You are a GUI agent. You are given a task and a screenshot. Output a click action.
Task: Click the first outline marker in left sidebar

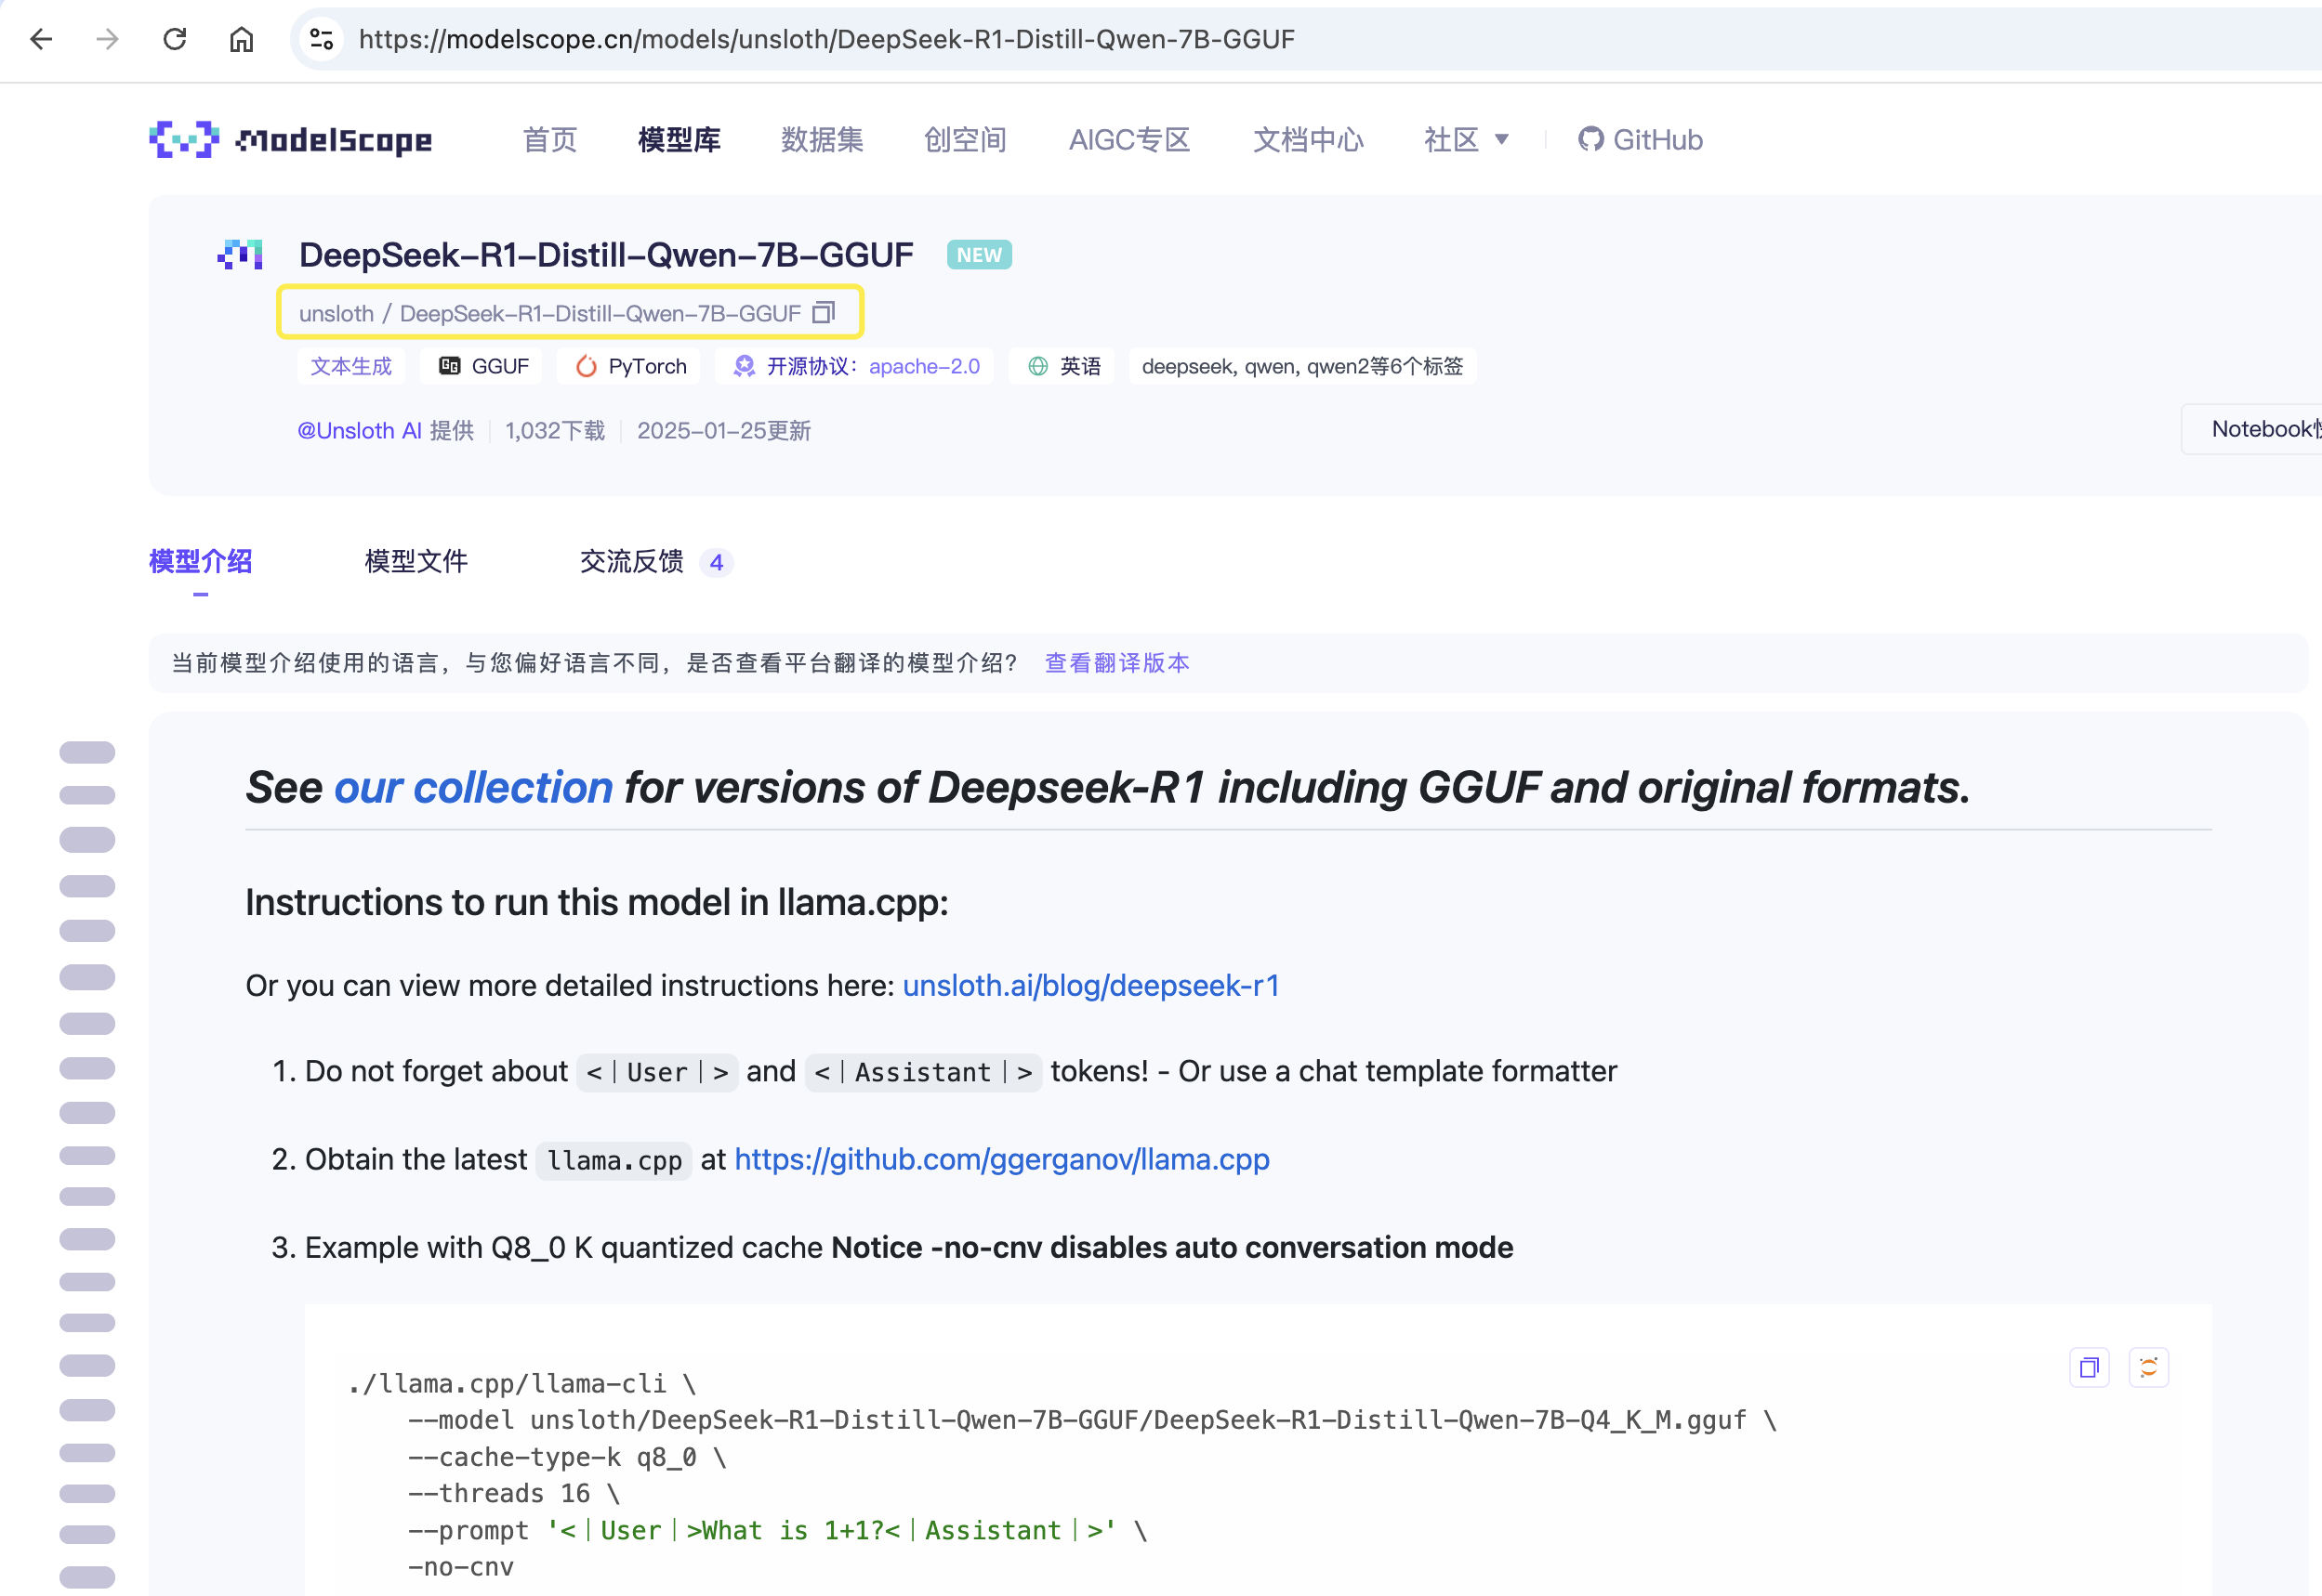click(87, 752)
